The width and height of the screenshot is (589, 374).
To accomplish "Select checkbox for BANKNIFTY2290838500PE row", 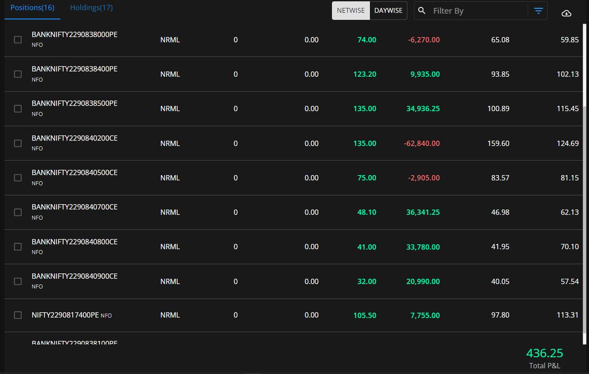I will [18, 108].
